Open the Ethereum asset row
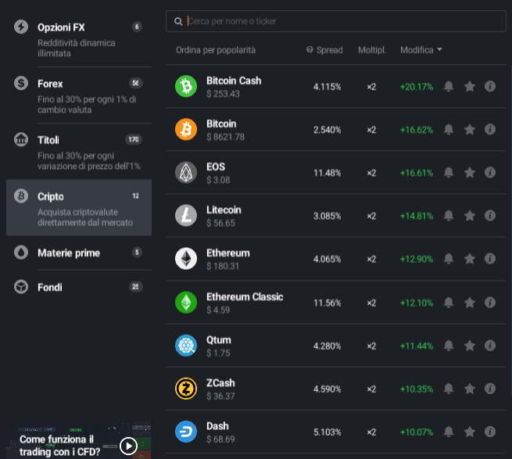 point(258,259)
